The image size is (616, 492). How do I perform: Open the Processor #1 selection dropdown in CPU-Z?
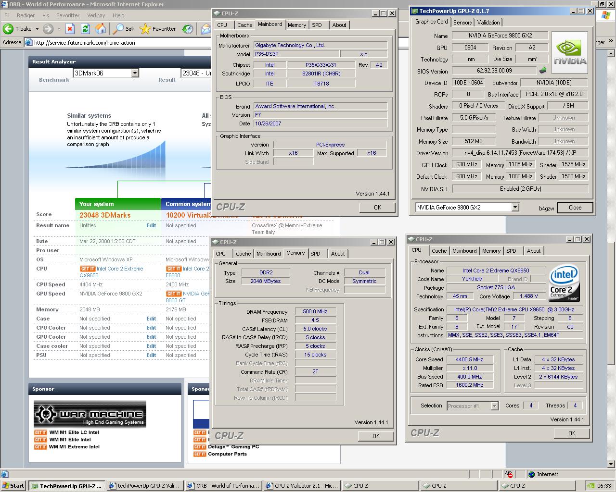pos(494,406)
